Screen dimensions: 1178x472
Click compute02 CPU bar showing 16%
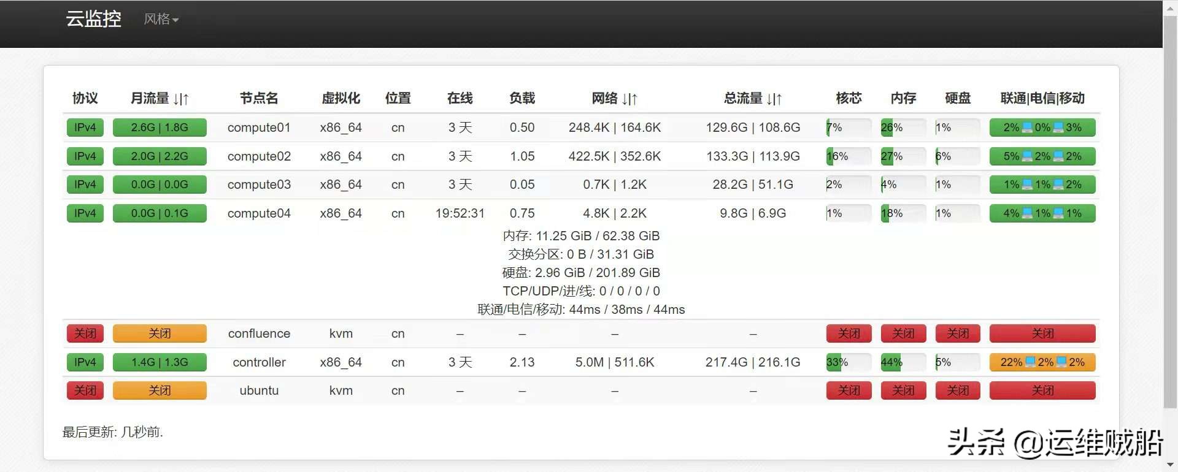[849, 156]
